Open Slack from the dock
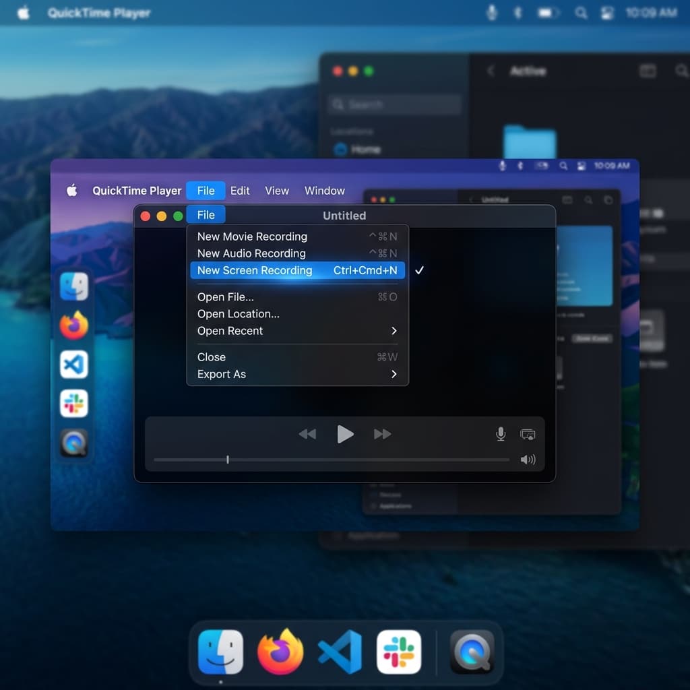 pos(399,652)
